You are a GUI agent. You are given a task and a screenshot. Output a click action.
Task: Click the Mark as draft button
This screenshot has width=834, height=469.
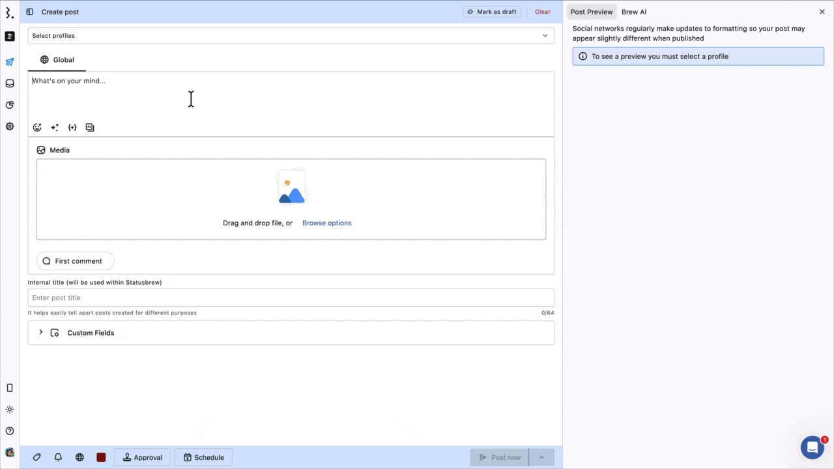click(492, 12)
